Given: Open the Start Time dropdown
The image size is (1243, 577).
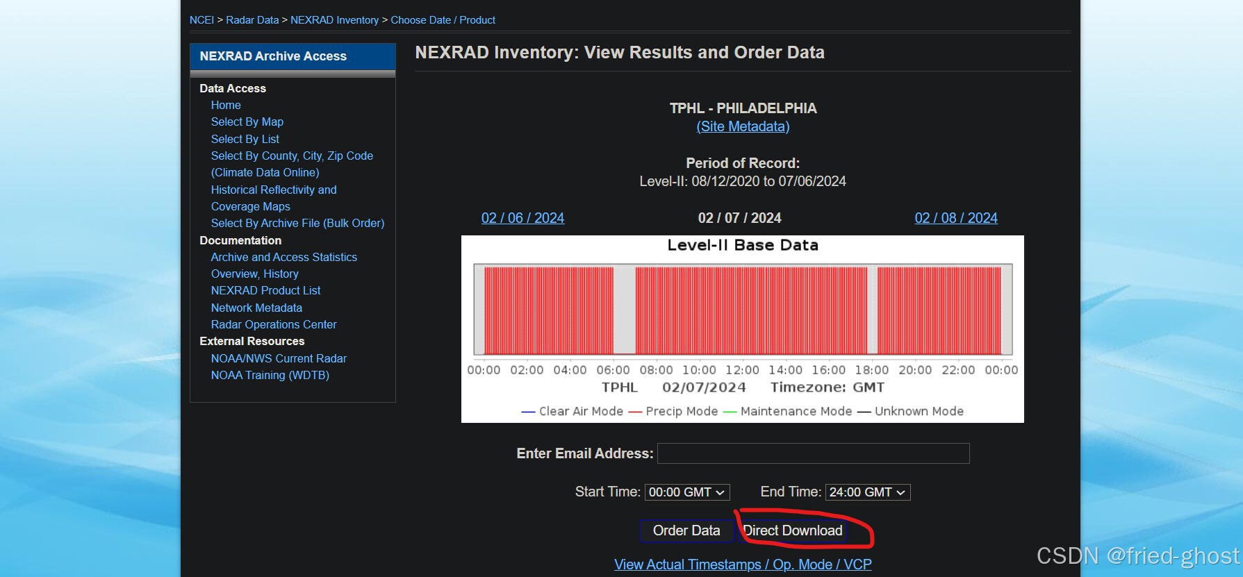Looking at the screenshot, I should point(687,492).
